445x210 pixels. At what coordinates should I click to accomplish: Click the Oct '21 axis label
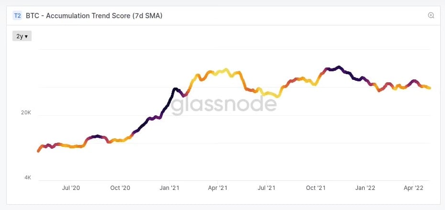point(316,188)
